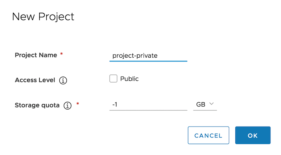281x155 pixels.
Task: Click the red asterisk beside Storage quota
Action: coord(77,104)
